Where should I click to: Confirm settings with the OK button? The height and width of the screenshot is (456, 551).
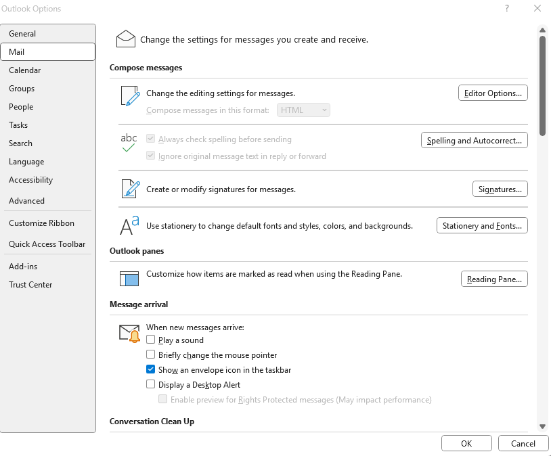click(466, 443)
